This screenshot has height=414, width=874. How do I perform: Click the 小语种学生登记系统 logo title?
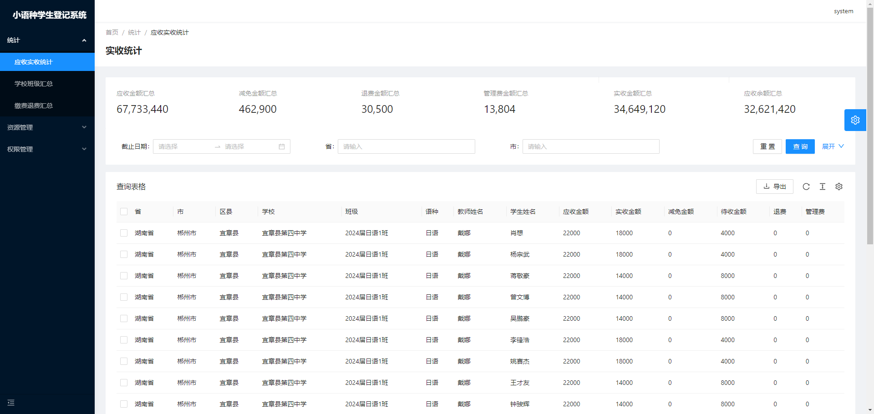[50, 15]
